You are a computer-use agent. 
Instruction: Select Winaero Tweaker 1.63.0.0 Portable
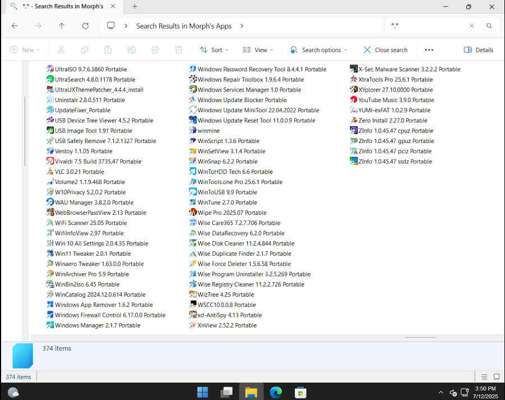coord(95,264)
